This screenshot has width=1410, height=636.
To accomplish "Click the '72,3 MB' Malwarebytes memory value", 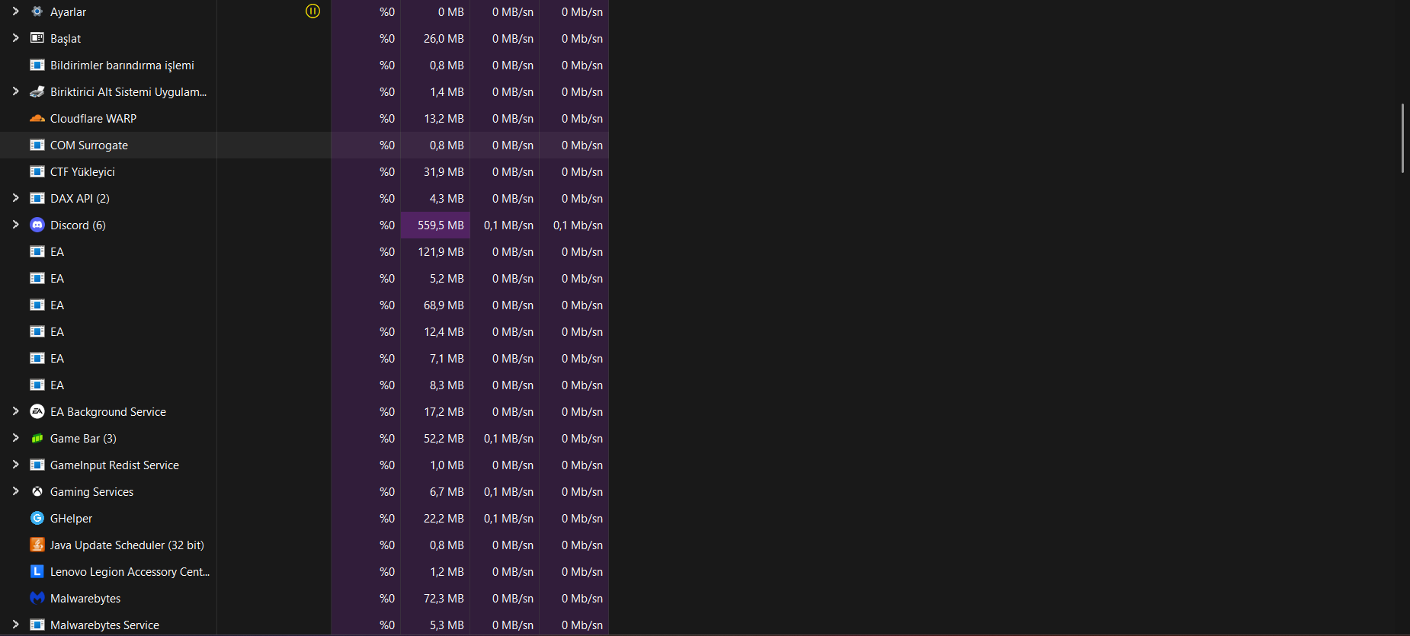I will pyautogui.click(x=444, y=599).
